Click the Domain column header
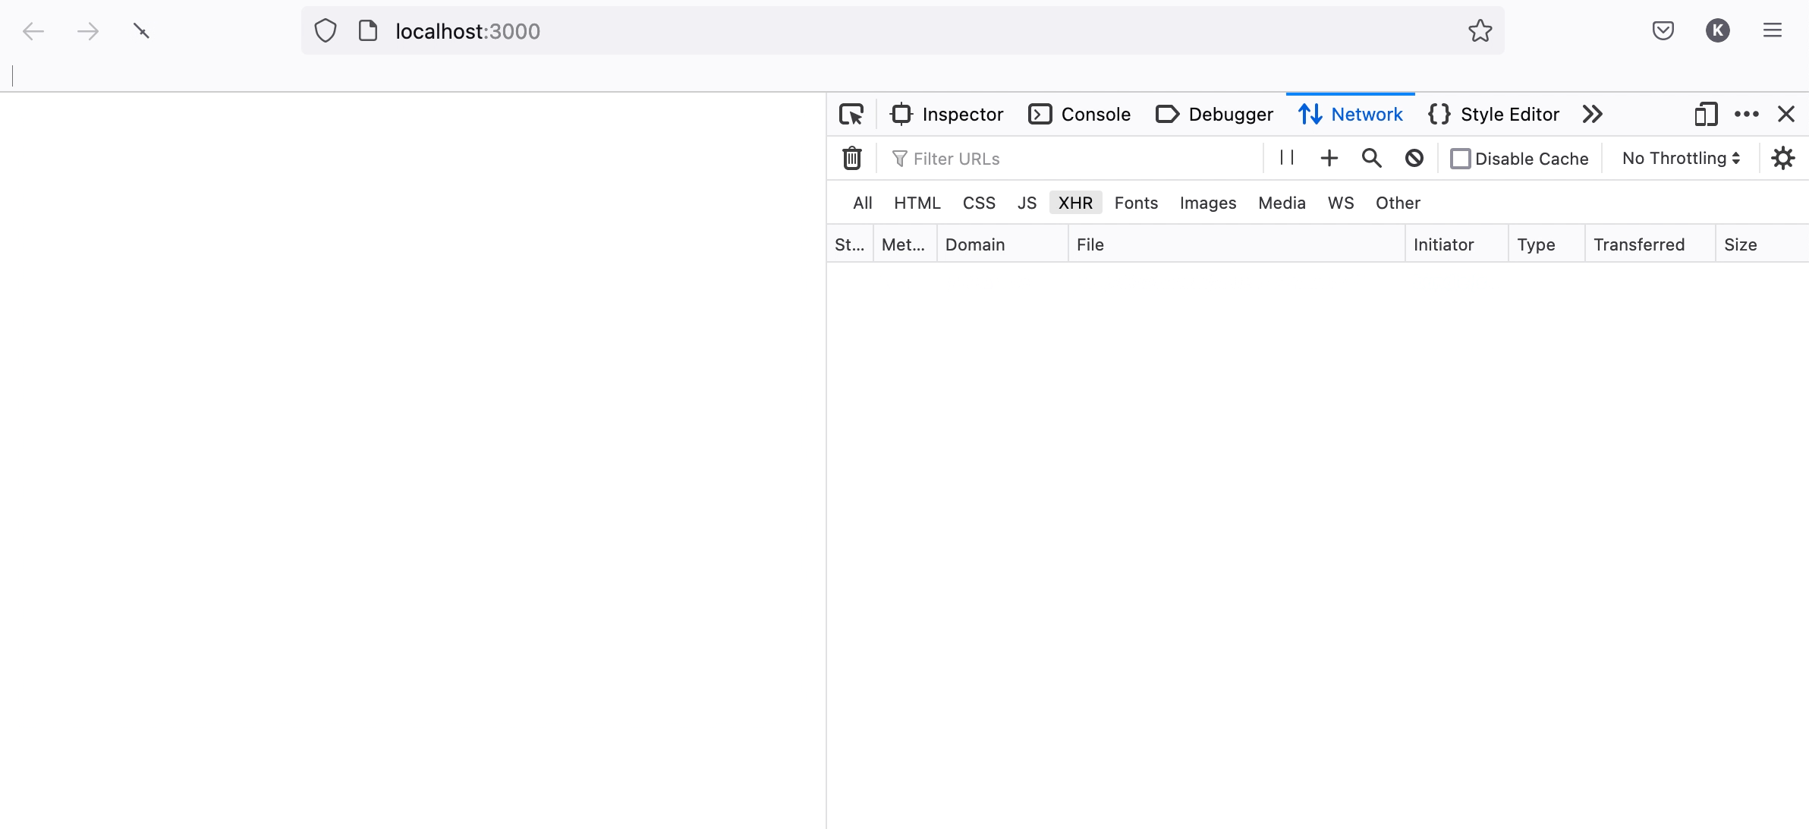 (975, 244)
